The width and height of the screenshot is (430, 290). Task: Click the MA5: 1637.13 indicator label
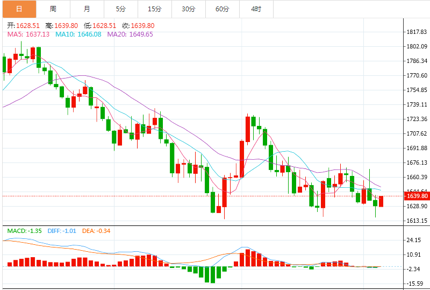[28, 34]
